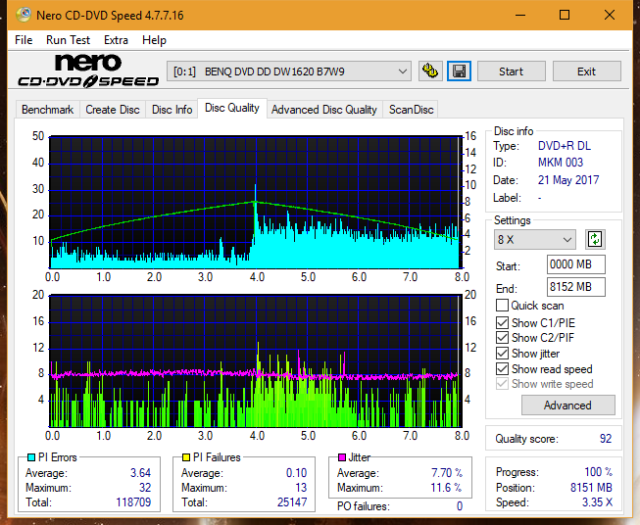Switch to the Disc Info tab
Viewport: 640px width, 525px height.
click(172, 110)
